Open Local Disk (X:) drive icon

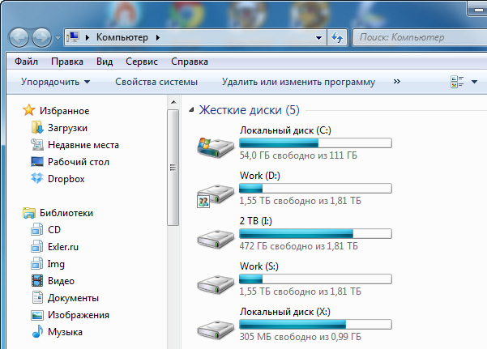[216, 329]
